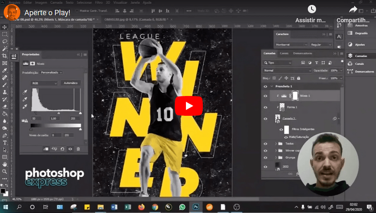
Task: Select the Hand tool
Action: click(x=5, y=164)
